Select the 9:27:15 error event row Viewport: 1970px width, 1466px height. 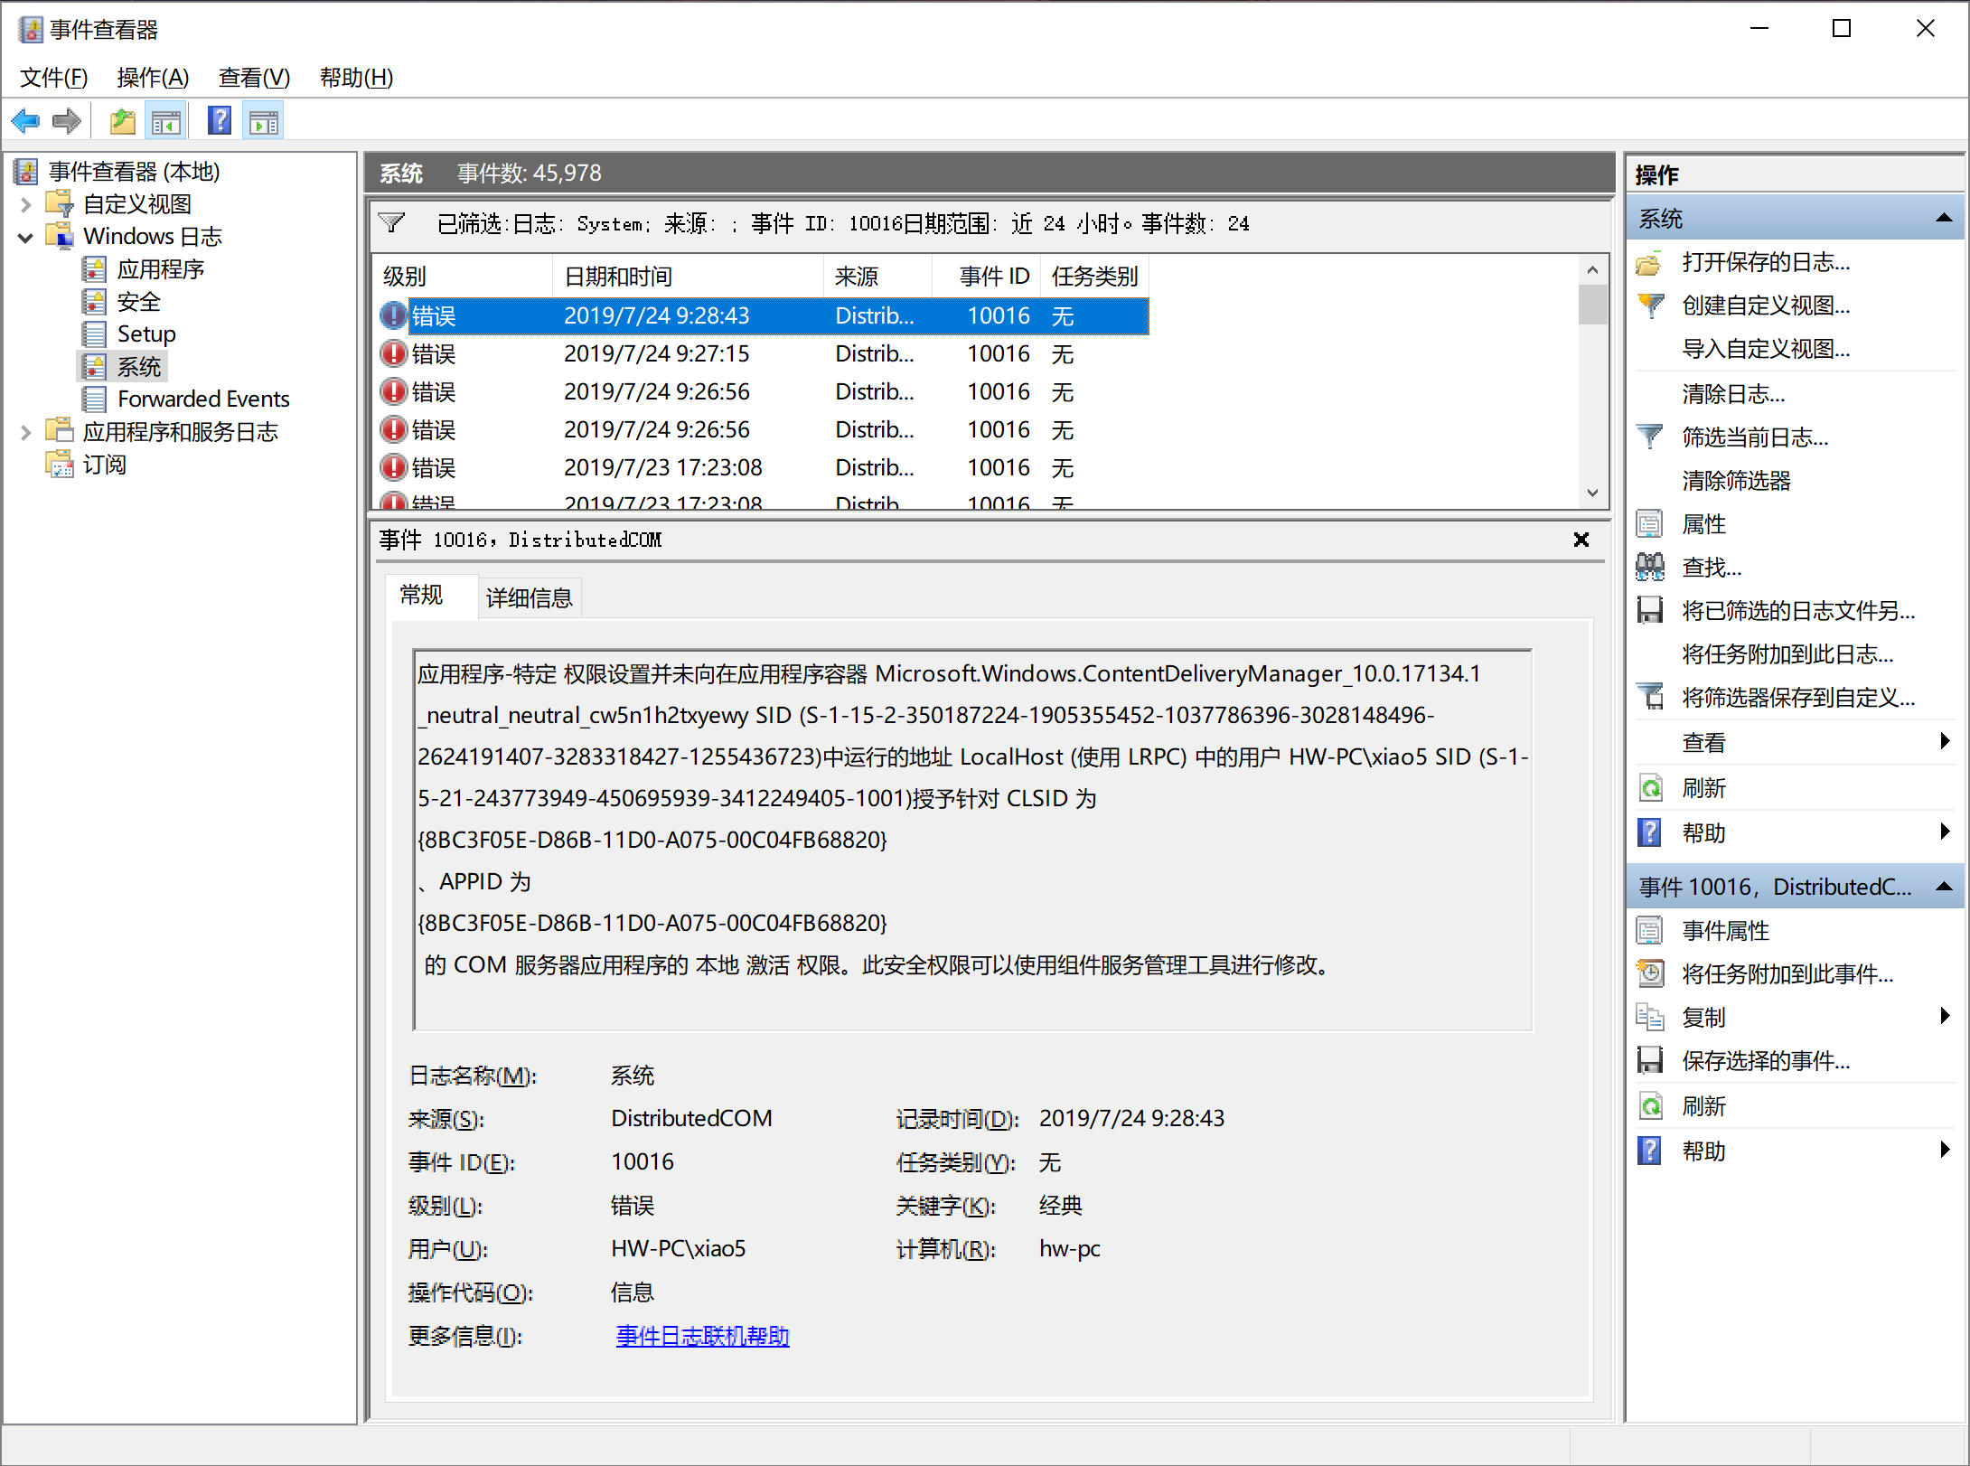pyautogui.click(x=656, y=354)
